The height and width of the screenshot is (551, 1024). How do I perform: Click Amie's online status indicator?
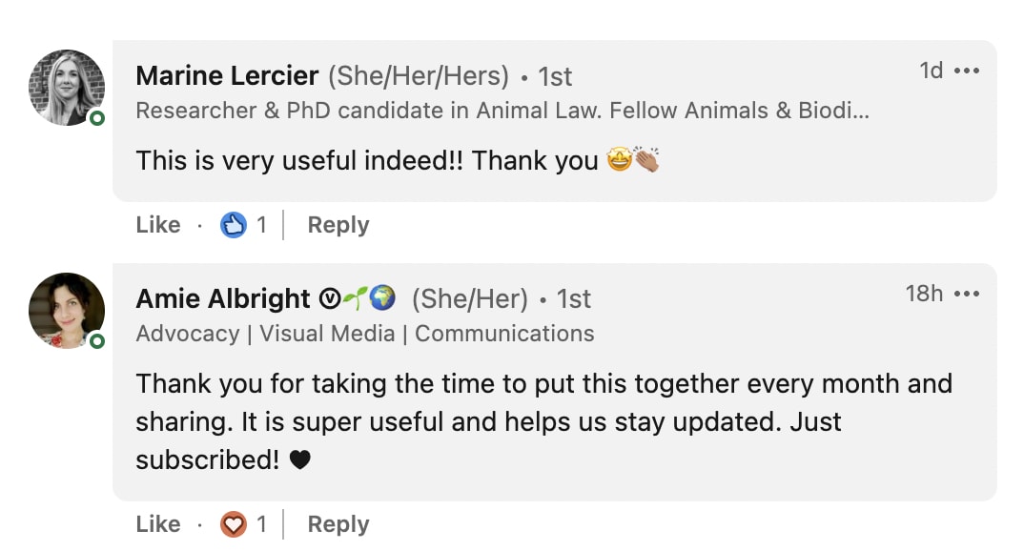[96, 341]
